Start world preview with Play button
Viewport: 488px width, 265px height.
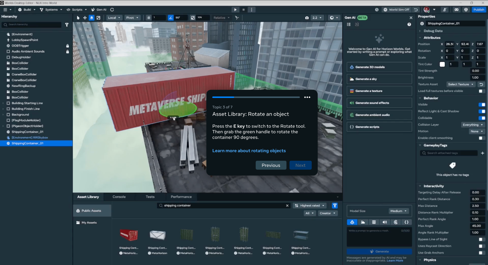tap(235, 10)
